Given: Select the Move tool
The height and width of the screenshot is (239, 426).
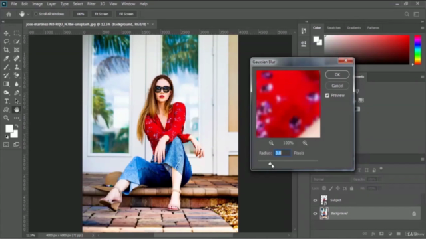Looking at the screenshot, I should coord(6,33).
